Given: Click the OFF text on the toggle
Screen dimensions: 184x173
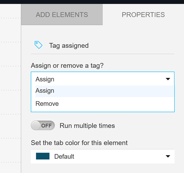Looking at the screenshot, I should click(47, 126).
